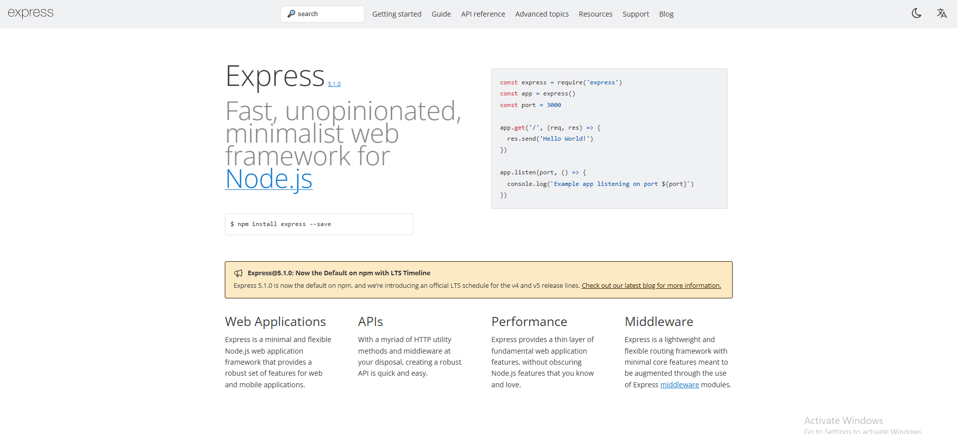Follow the Node.js link in tagline

pos(269,179)
